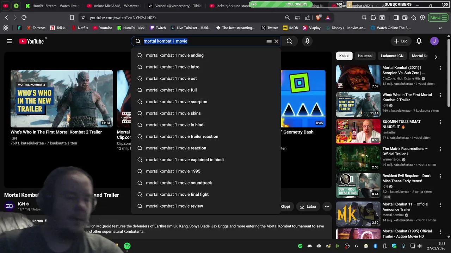Switch to the Humi91 Stream browser tab

53,6
